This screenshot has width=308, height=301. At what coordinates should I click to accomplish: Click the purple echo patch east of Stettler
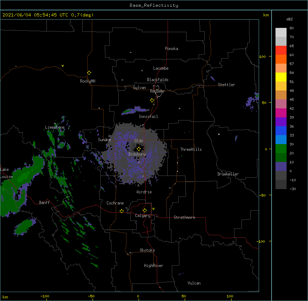click(252, 102)
